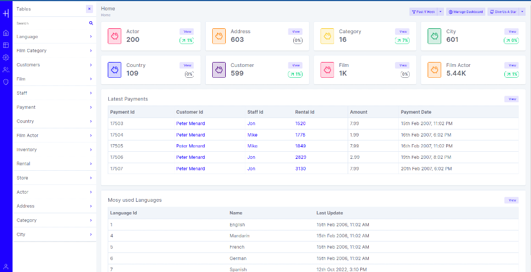This screenshot has width=531, height=272.
Task: Expand the Film Category table entry
Action: pyautogui.click(x=54, y=51)
